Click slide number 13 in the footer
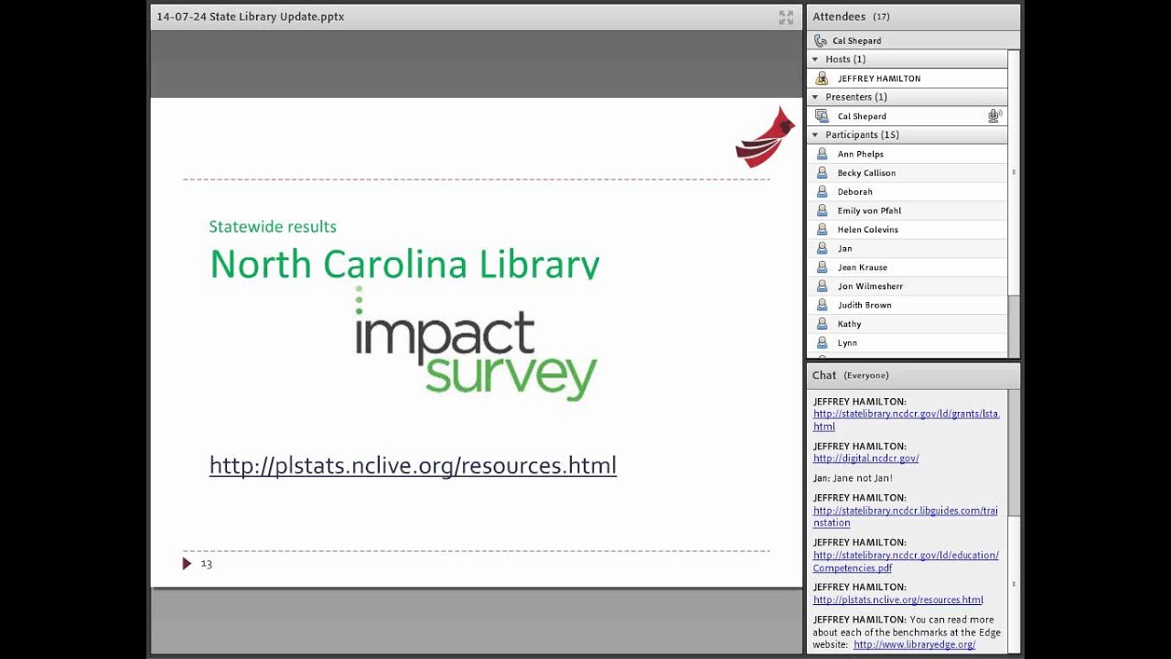Screen dimensions: 1171x659 tap(206, 564)
